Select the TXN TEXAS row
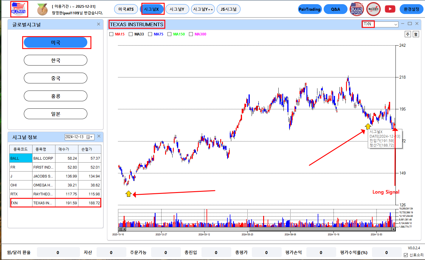 pos(55,203)
